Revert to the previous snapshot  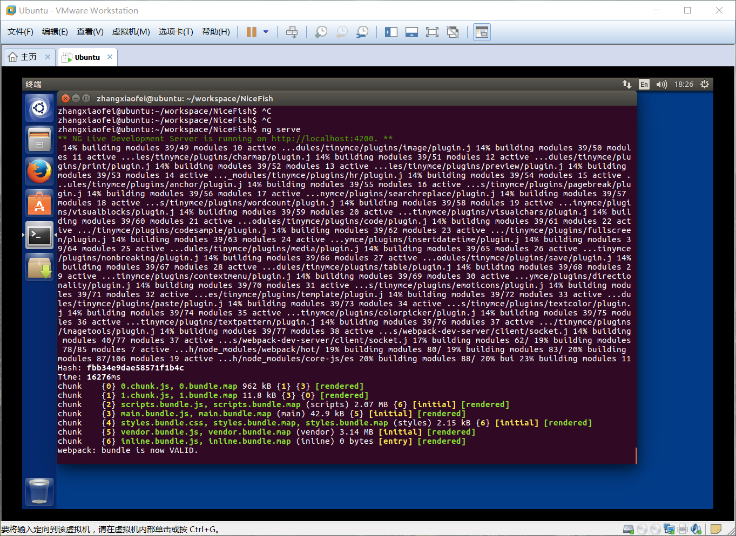click(341, 32)
